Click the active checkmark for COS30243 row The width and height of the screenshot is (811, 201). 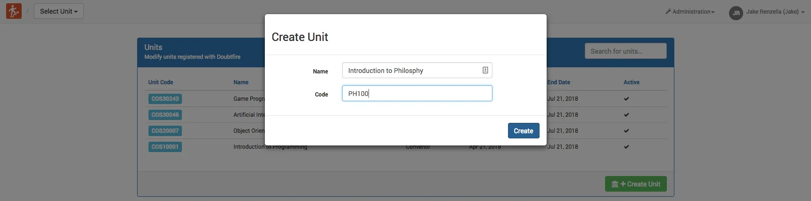[626, 99]
